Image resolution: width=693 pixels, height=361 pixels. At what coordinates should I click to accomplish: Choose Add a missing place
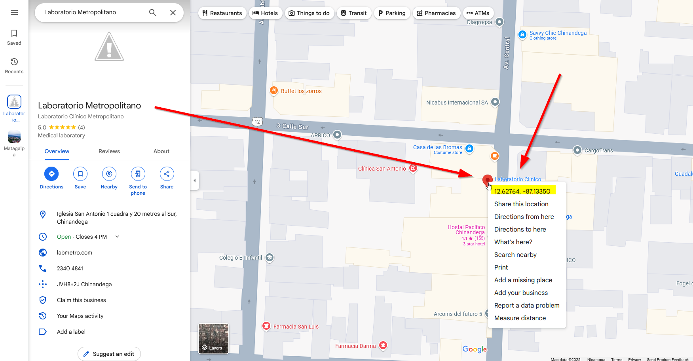point(523,280)
